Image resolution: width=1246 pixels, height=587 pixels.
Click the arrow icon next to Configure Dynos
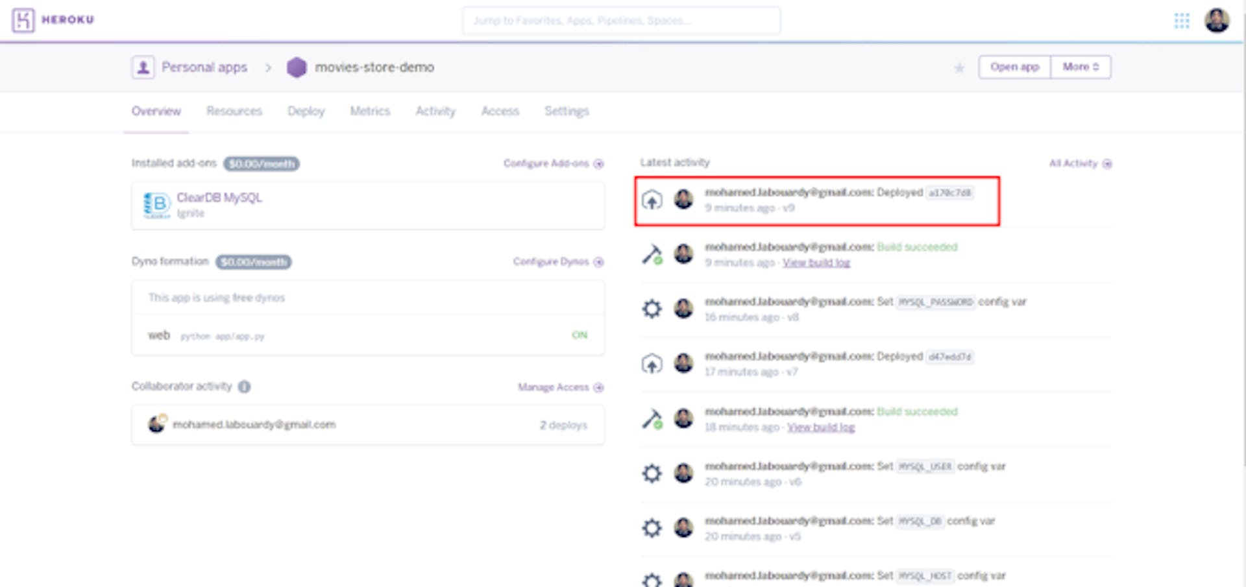[598, 262]
